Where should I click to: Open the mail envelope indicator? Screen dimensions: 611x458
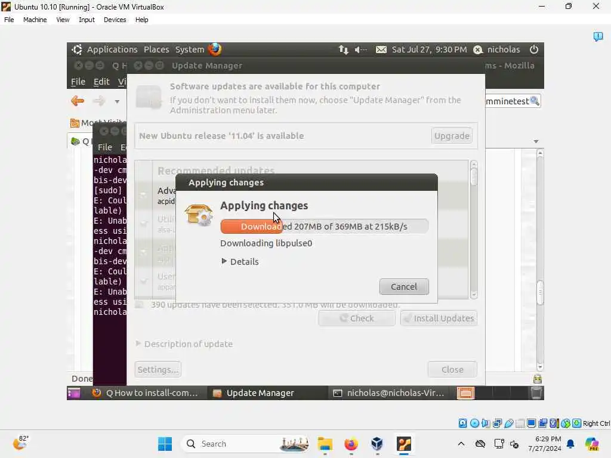pos(381,49)
